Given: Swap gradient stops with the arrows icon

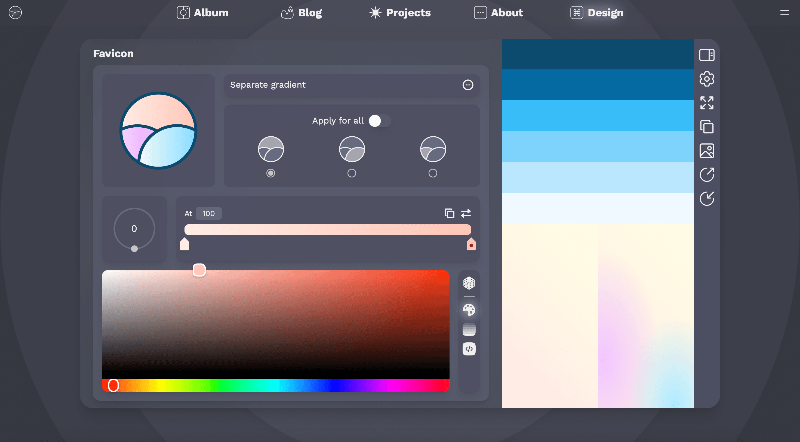Looking at the screenshot, I should (x=466, y=213).
